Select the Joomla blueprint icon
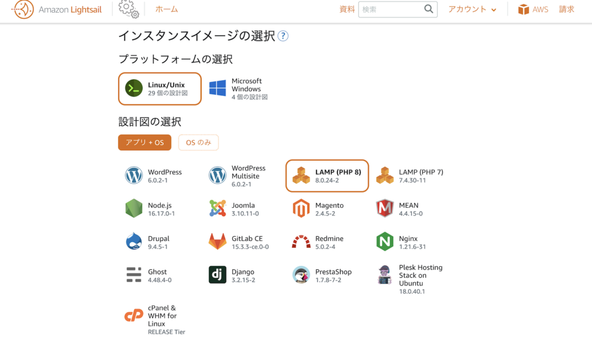Image resolution: width=592 pixels, height=342 pixels. [x=217, y=209]
